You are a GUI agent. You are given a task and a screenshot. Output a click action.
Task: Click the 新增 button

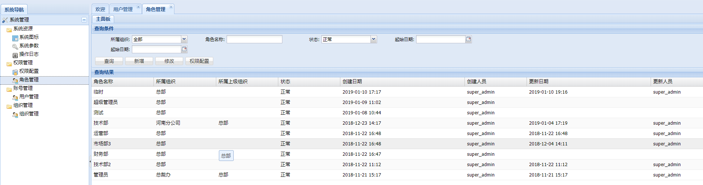pyautogui.click(x=139, y=61)
